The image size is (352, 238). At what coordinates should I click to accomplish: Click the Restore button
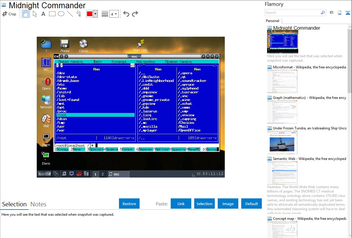pos(129,204)
